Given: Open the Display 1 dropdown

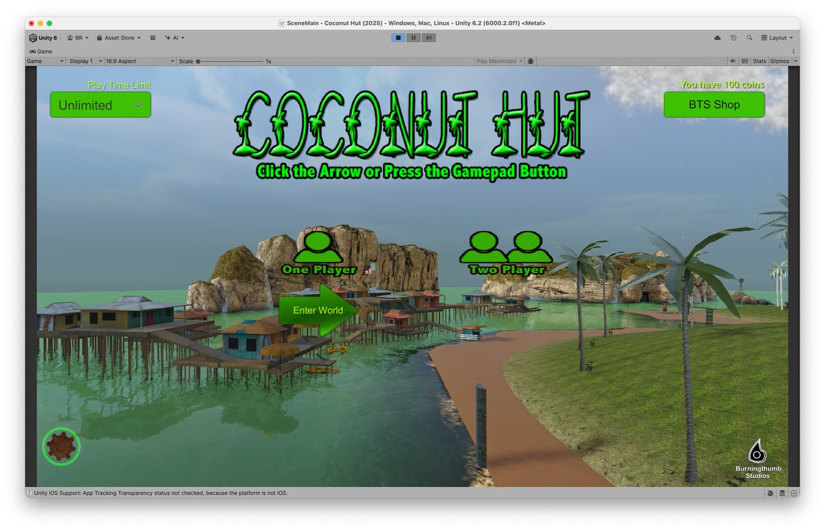Looking at the screenshot, I should pyautogui.click(x=85, y=61).
